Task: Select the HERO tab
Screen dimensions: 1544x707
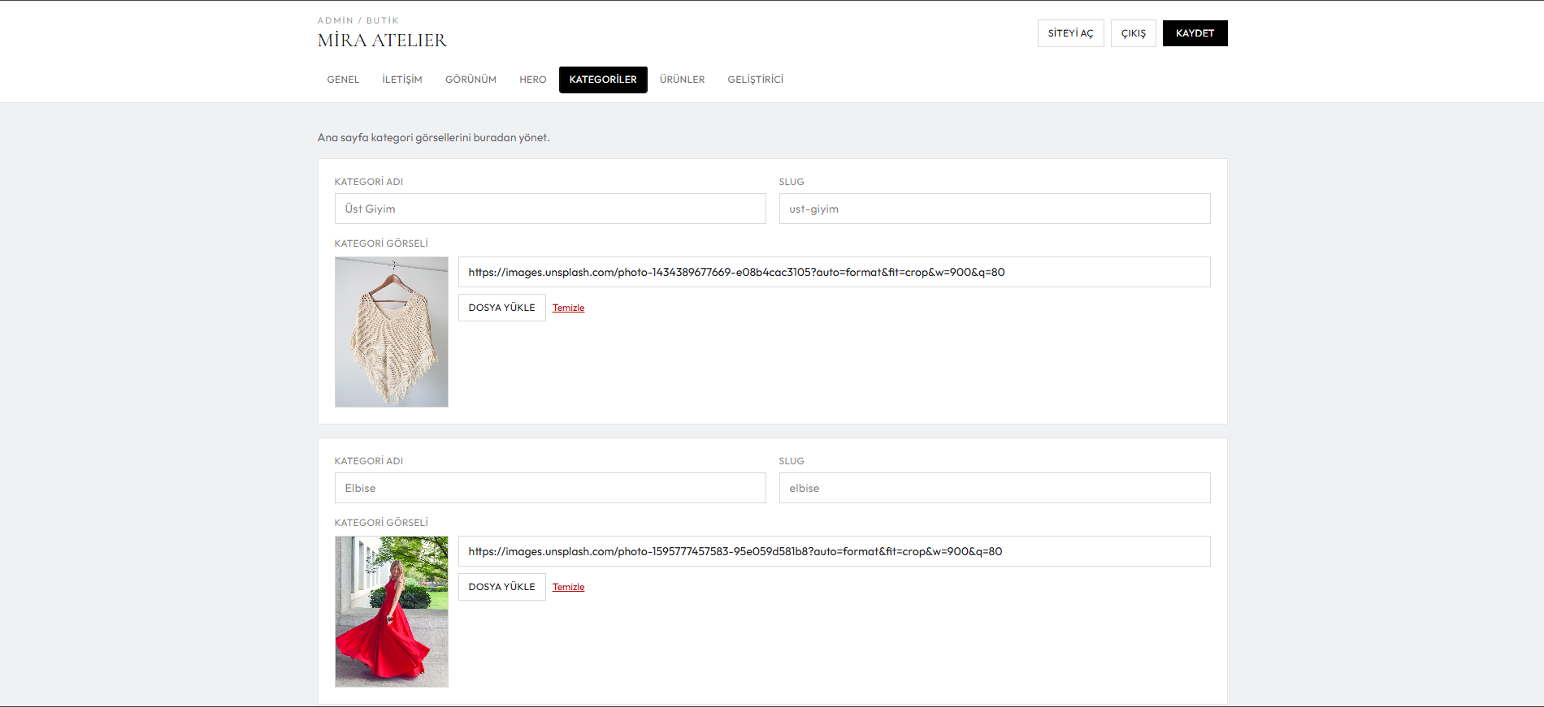Action: [533, 80]
